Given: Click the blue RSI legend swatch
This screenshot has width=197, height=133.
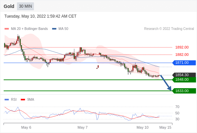Looking at the screenshot, I should coord(7,100).
